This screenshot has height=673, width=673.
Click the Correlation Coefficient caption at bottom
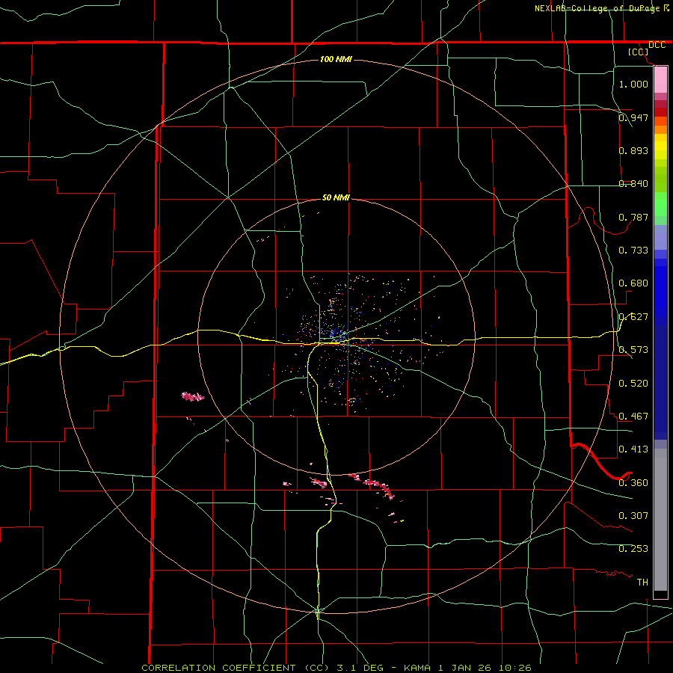[x=336, y=668]
